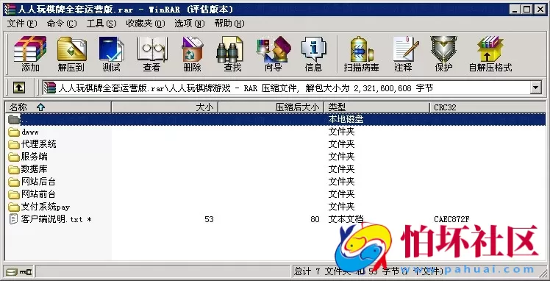Click the packed size value 80
The image size is (550, 281).
315,220
